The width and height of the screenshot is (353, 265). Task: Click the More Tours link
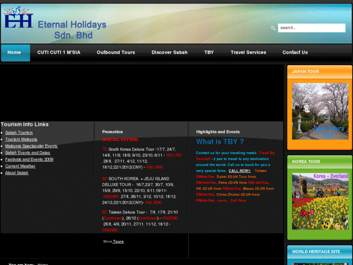pyautogui.click(x=114, y=241)
